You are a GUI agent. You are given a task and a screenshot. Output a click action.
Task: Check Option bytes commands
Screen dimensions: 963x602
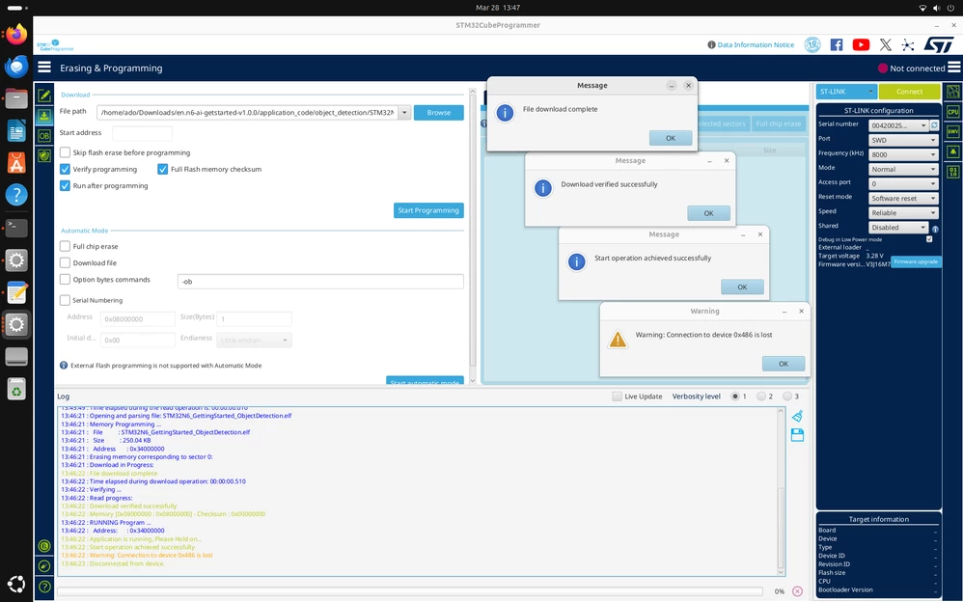coord(65,280)
